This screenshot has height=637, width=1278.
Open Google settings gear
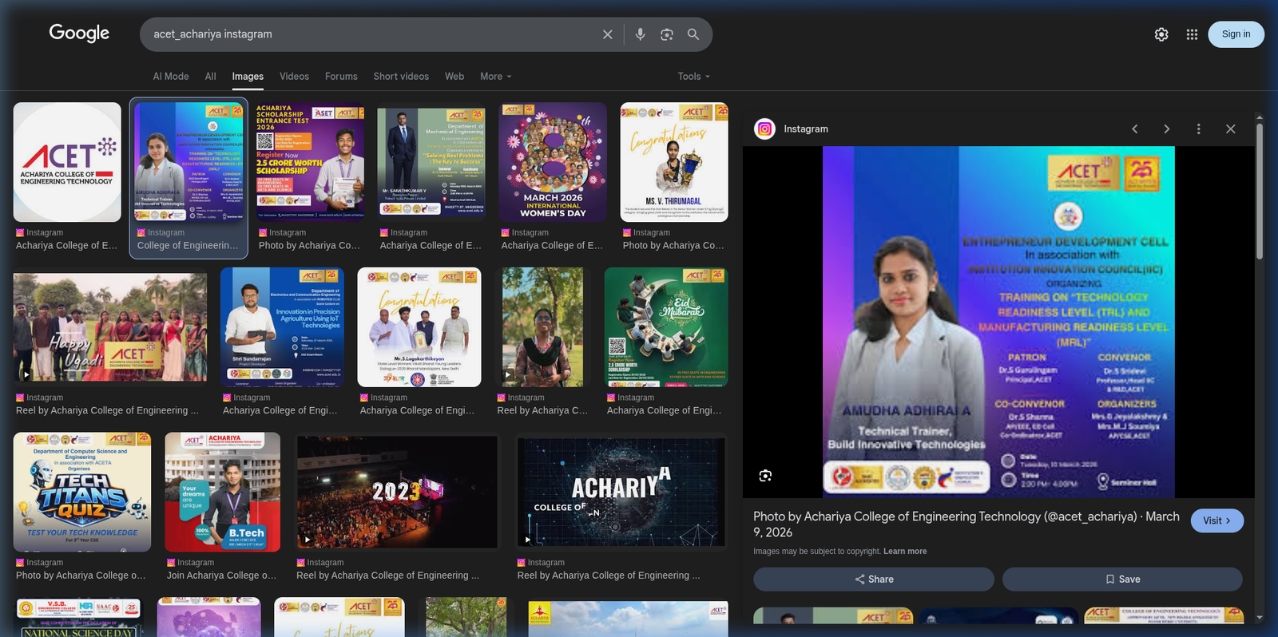(1161, 34)
